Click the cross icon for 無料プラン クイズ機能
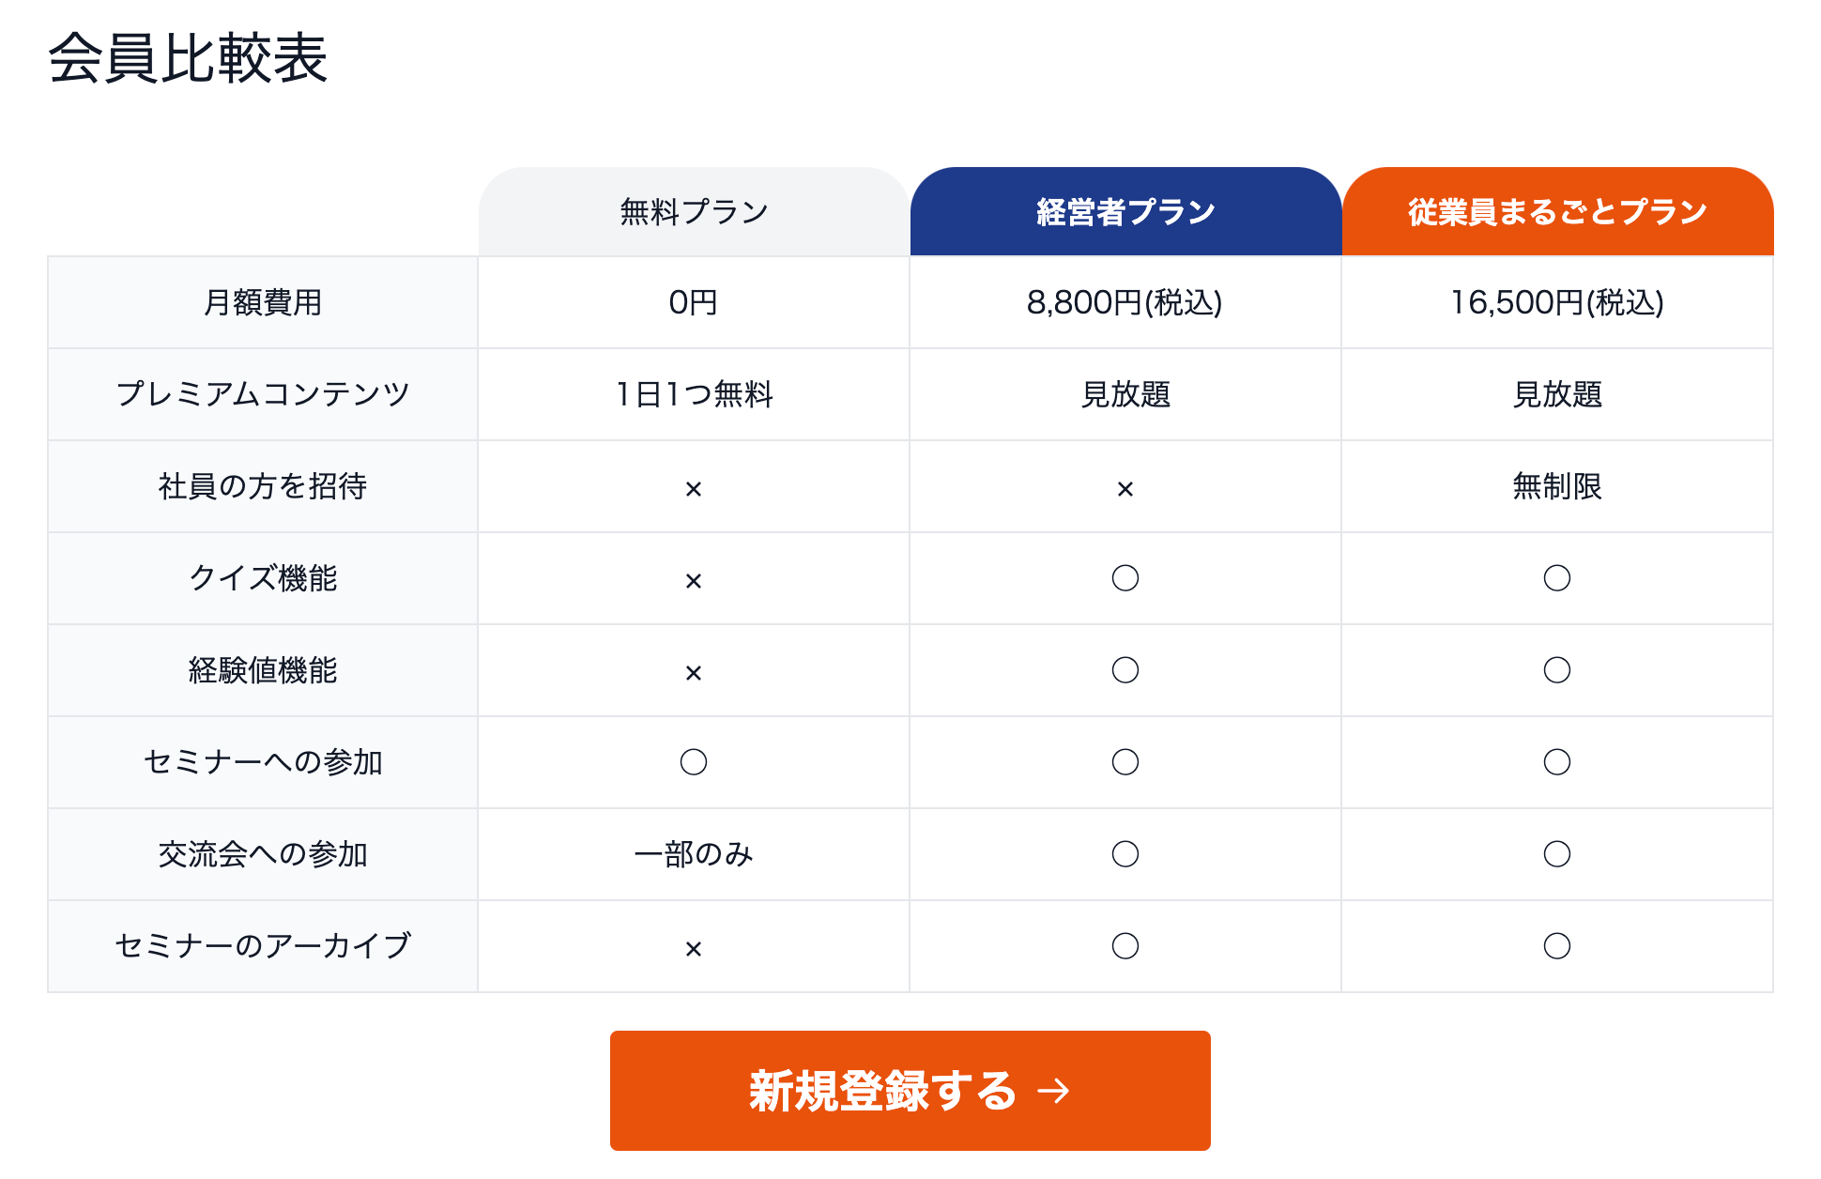The height and width of the screenshot is (1179, 1821). pos(694,581)
